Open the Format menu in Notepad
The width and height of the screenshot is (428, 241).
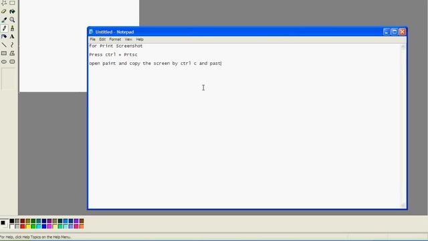click(115, 39)
